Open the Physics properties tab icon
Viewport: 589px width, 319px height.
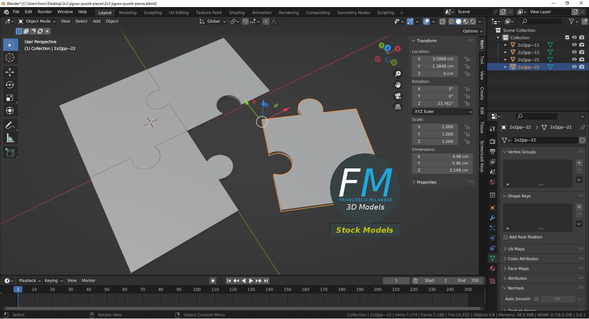click(x=492, y=238)
